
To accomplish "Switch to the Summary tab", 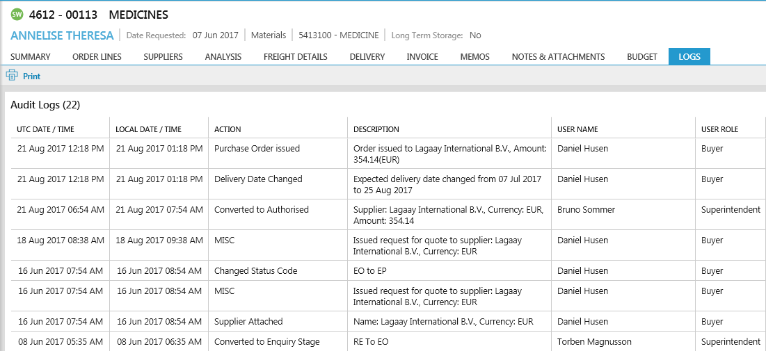I will tap(31, 57).
